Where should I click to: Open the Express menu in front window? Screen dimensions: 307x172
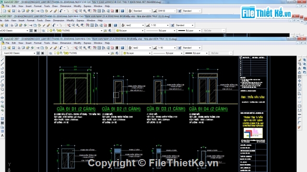click(x=87, y=43)
